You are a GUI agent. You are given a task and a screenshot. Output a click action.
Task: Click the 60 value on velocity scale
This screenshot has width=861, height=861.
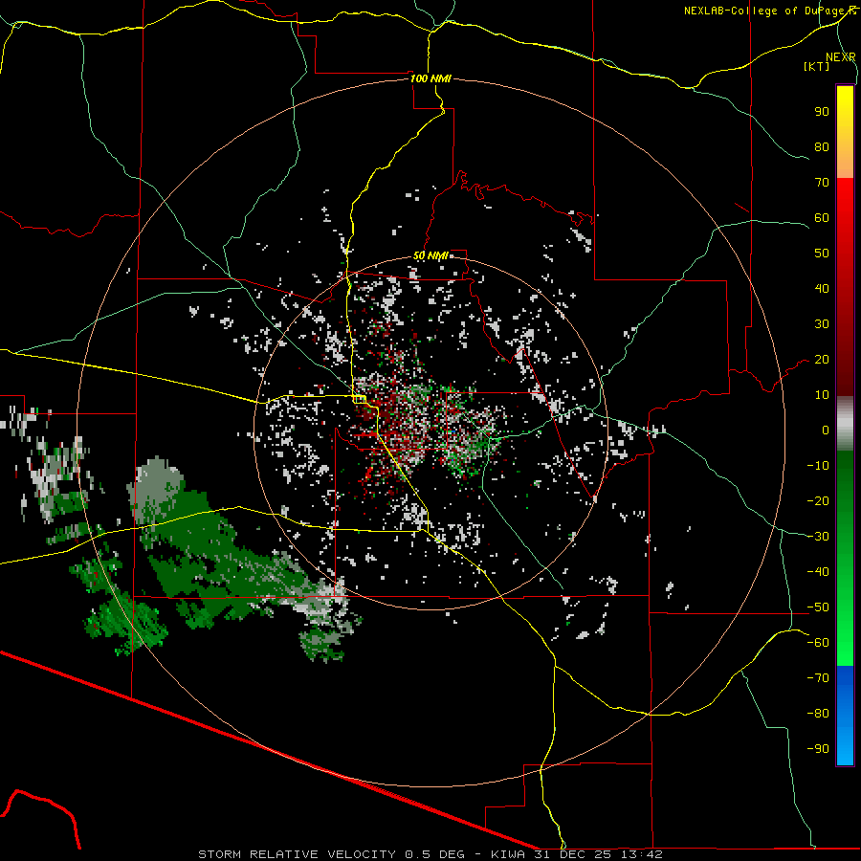pos(822,218)
